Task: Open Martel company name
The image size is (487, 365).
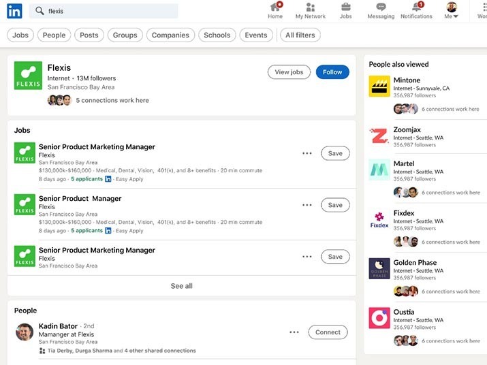Action: click(404, 163)
